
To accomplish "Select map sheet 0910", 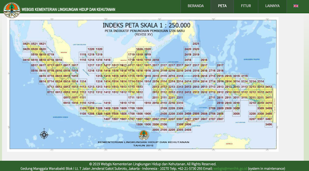I will pyautogui.click(x=67, y=103).
